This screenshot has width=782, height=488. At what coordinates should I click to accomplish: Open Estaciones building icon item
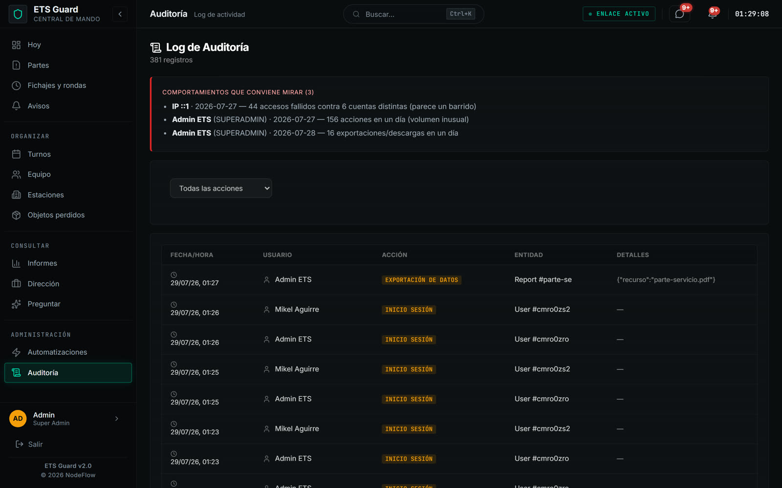pos(16,195)
